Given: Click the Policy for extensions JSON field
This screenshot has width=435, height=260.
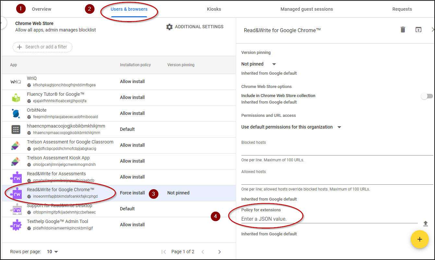Looking at the screenshot, I should pyautogui.click(x=330, y=219).
